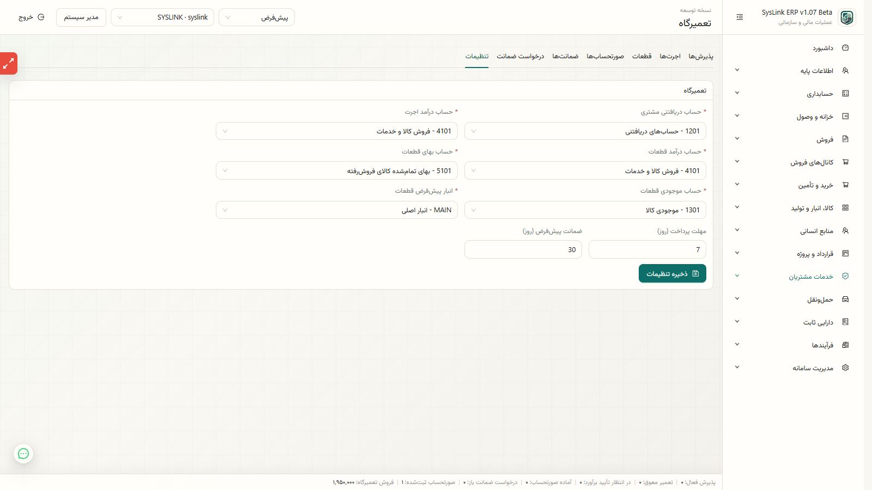Click the درخواست ضمانت باز status bar entry
This screenshot has height=490, width=872.
point(491,482)
